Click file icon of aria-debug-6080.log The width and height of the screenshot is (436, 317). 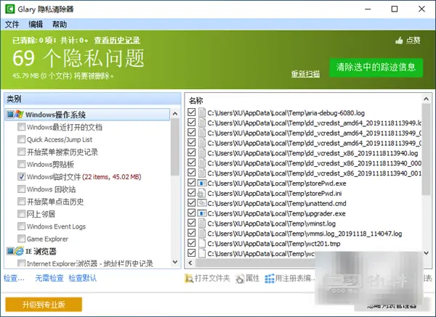(202, 112)
